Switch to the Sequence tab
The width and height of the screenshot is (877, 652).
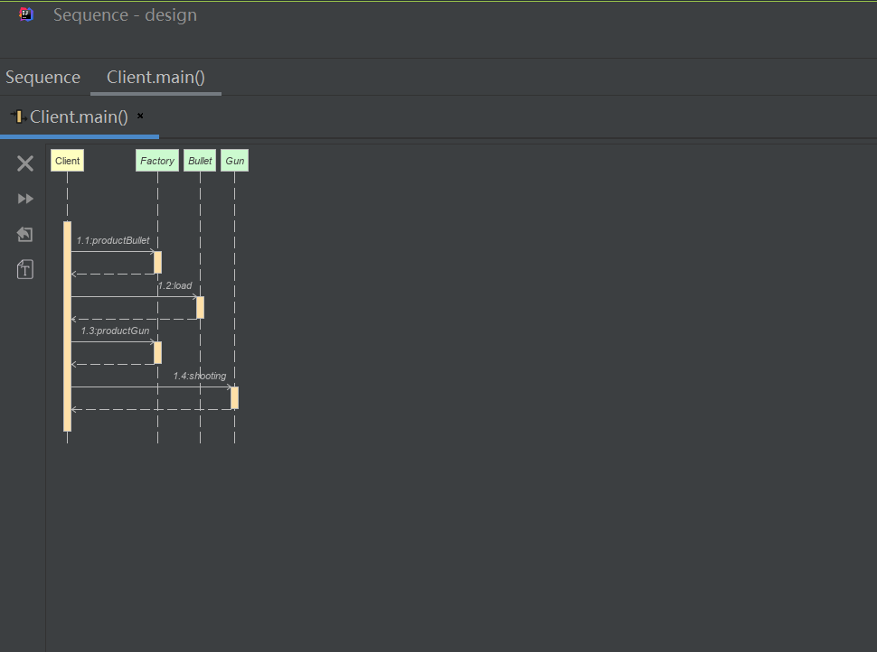(42, 78)
